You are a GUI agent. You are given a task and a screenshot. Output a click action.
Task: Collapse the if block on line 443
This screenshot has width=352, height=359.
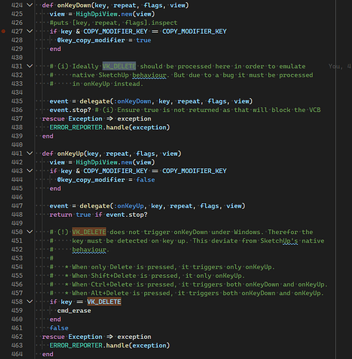point(29,171)
